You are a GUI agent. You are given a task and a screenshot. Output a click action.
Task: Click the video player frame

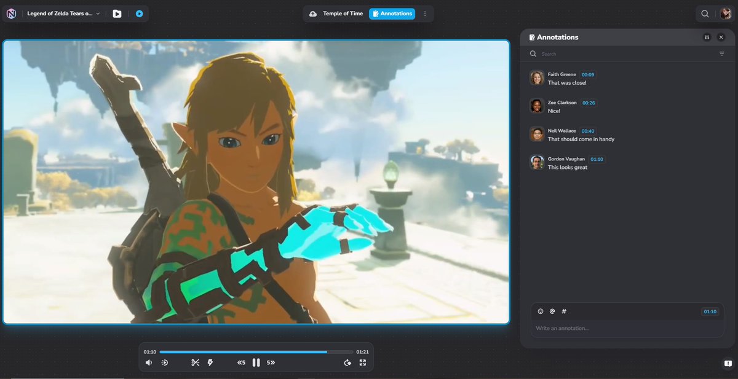pyautogui.click(x=256, y=182)
